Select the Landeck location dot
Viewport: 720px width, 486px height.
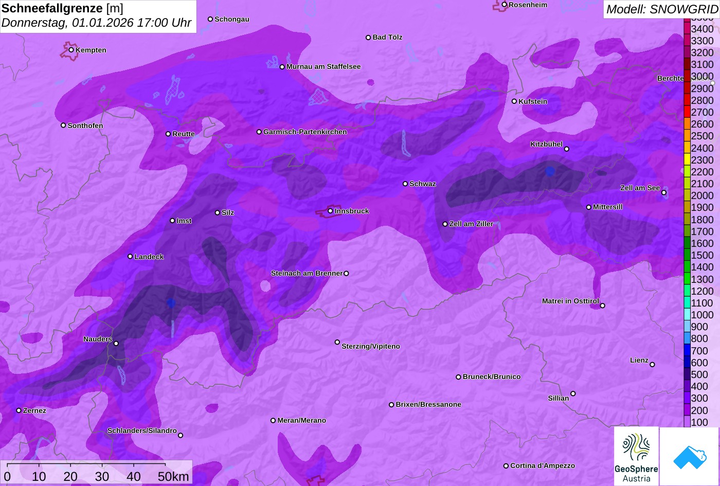[130, 257]
